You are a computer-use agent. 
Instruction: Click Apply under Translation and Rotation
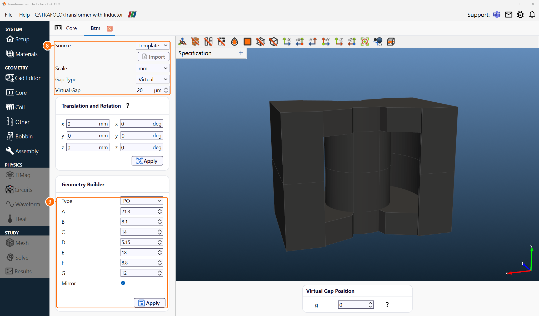(147, 161)
